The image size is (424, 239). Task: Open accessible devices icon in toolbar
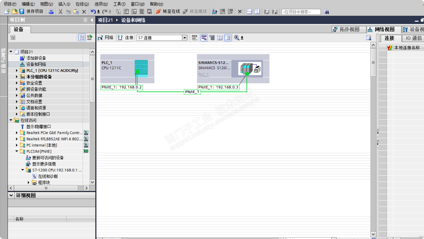[x=214, y=12]
